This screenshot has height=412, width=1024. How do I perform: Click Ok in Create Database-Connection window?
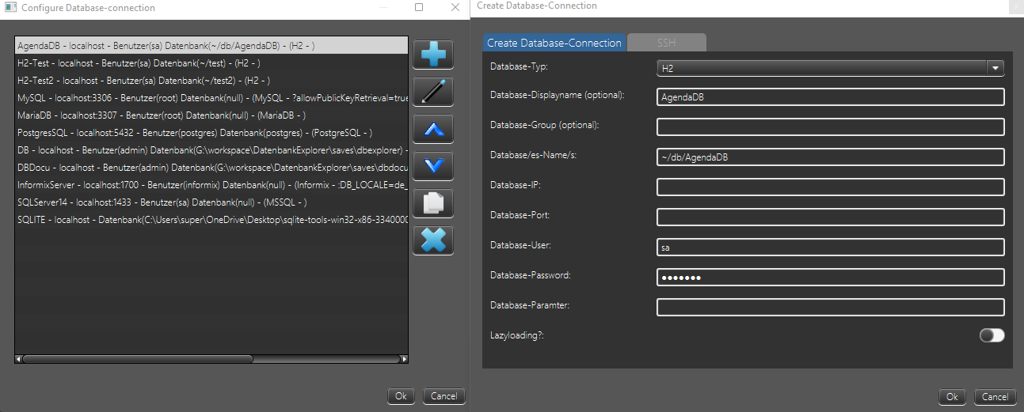[952, 397]
